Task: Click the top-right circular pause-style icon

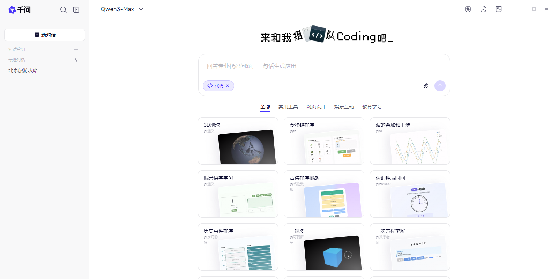Action: (468, 9)
